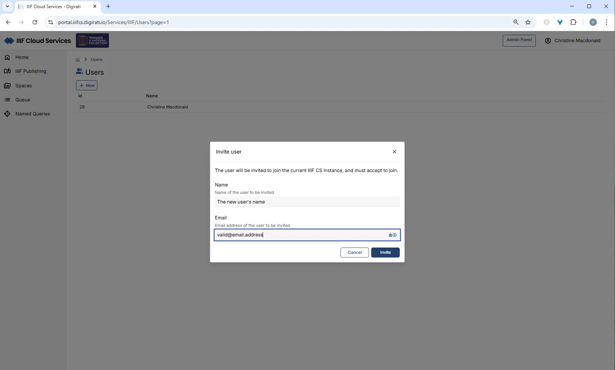Click the Chrome profile avatar
Image resolution: width=615 pixels, height=370 pixels.
click(x=593, y=22)
